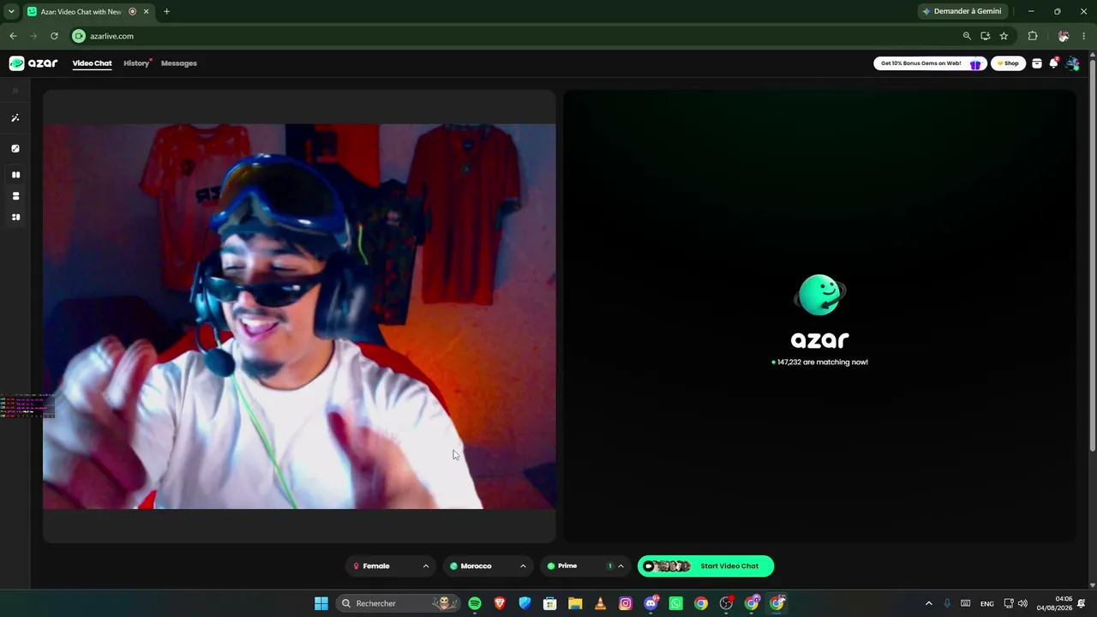Image resolution: width=1097 pixels, height=617 pixels.
Task: Start Video Chat
Action: [705, 566]
